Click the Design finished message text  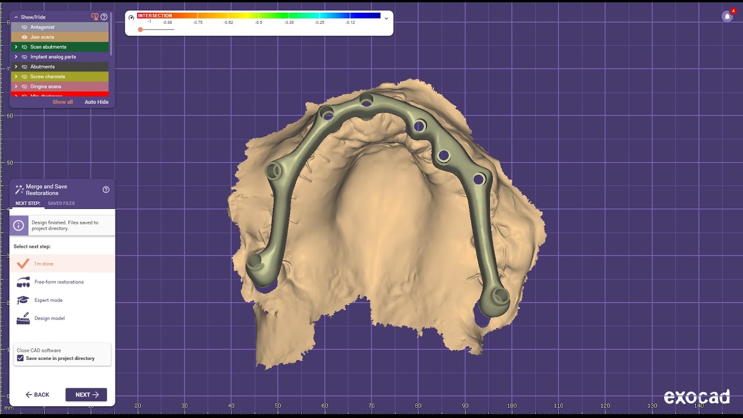(65, 225)
